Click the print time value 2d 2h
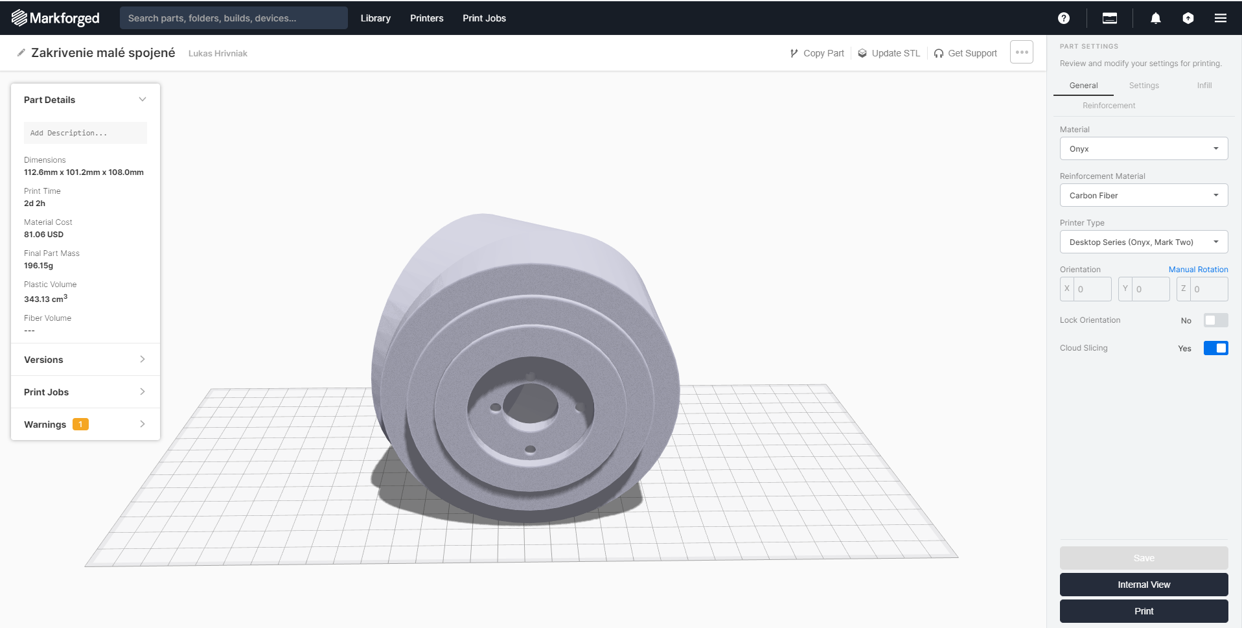Image resolution: width=1242 pixels, height=628 pixels. pos(34,204)
